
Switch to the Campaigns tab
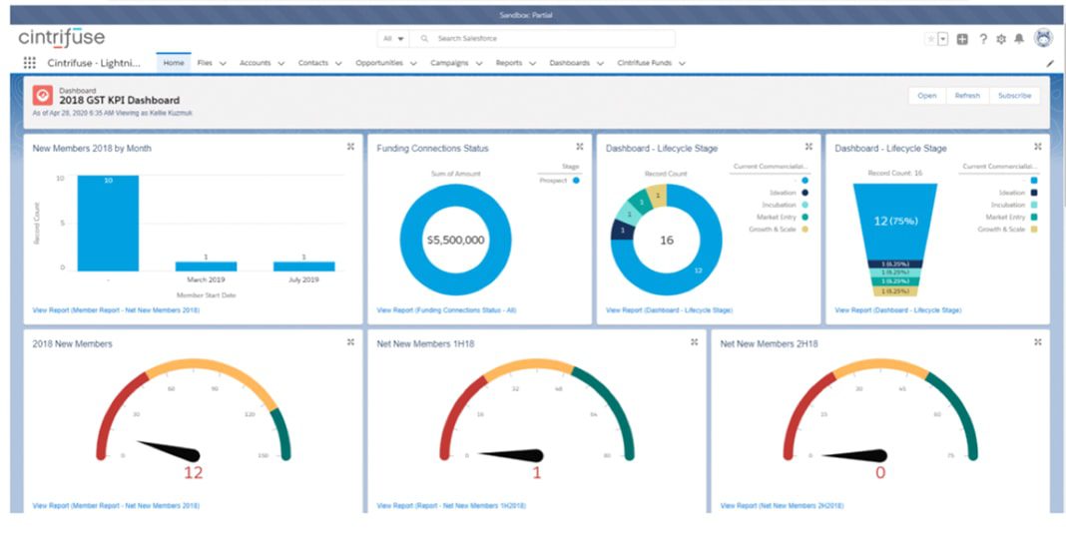pos(449,63)
